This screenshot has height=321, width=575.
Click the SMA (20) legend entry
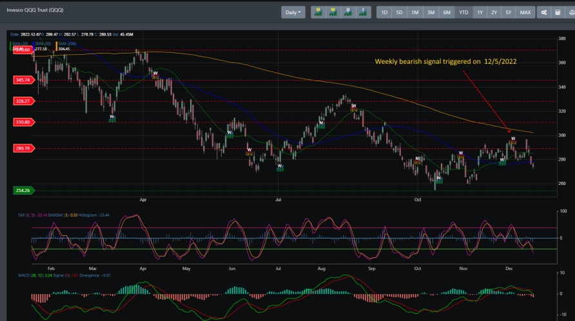click(19, 44)
